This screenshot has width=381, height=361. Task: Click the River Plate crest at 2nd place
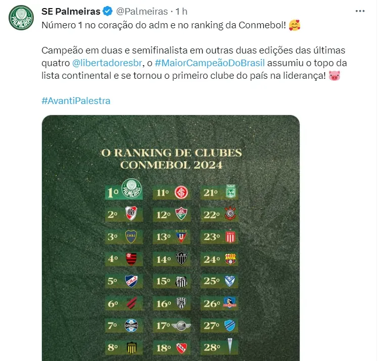(131, 214)
